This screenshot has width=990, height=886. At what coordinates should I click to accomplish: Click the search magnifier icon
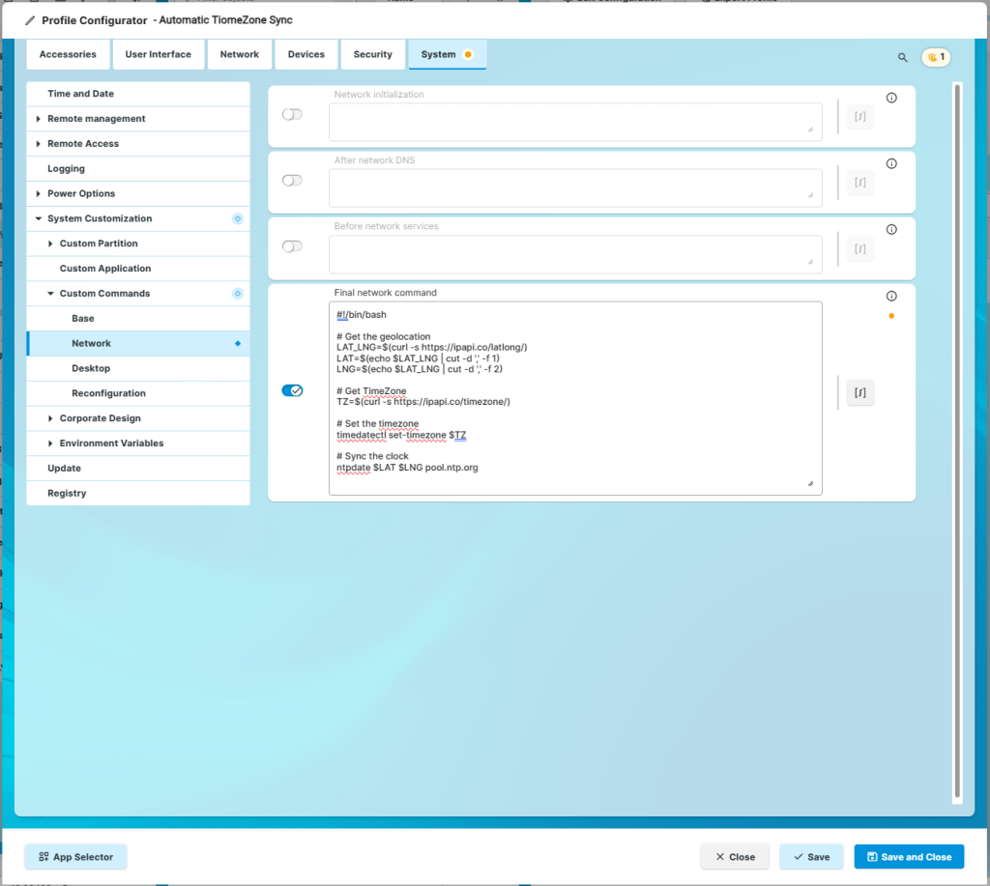[902, 58]
